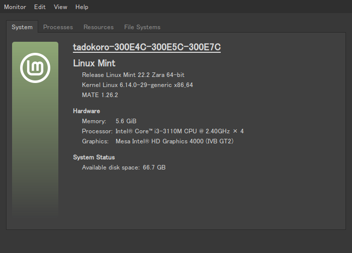Click the Kernel Linux 6.14.0-29-generic line

(137, 85)
